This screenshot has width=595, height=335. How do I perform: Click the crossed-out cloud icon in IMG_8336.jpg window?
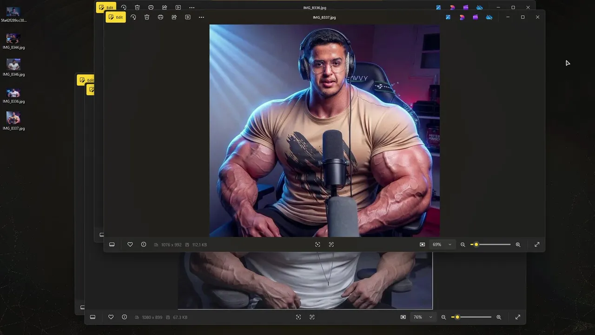pyautogui.click(x=479, y=7)
